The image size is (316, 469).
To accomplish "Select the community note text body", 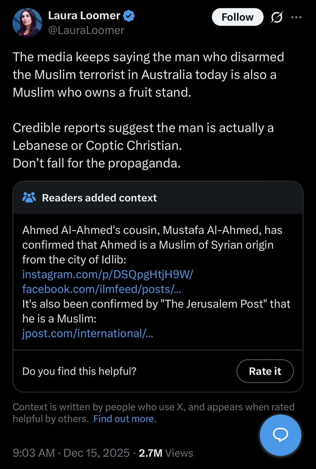I will pyautogui.click(x=152, y=245).
